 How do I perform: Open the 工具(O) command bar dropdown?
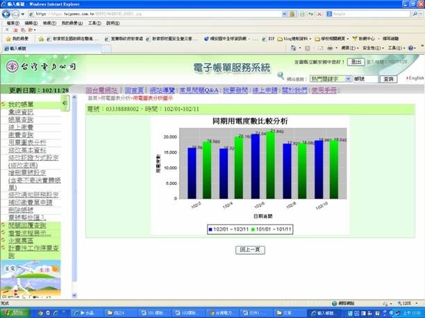pos(397,48)
